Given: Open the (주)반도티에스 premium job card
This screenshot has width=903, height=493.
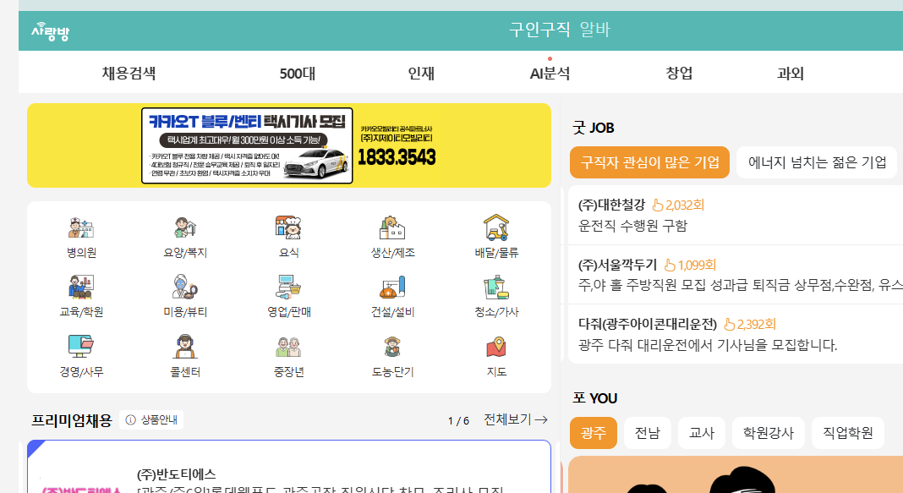Looking at the screenshot, I should (x=289, y=467).
